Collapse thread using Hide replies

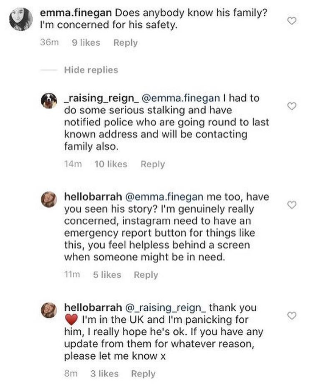point(91,70)
